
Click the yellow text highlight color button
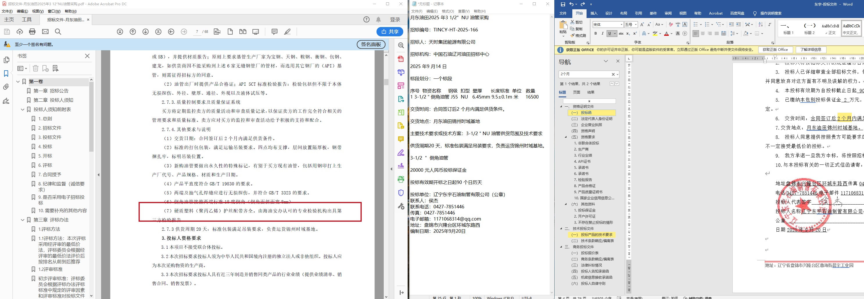coord(655,33)
